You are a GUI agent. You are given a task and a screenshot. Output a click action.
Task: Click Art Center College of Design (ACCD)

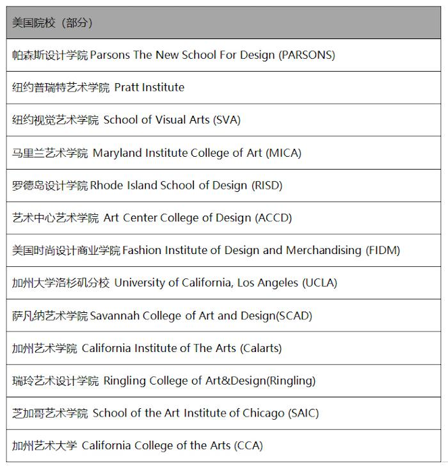(223, 218)
